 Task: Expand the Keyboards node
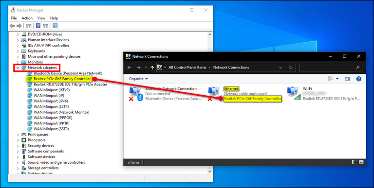coord(18,51)
